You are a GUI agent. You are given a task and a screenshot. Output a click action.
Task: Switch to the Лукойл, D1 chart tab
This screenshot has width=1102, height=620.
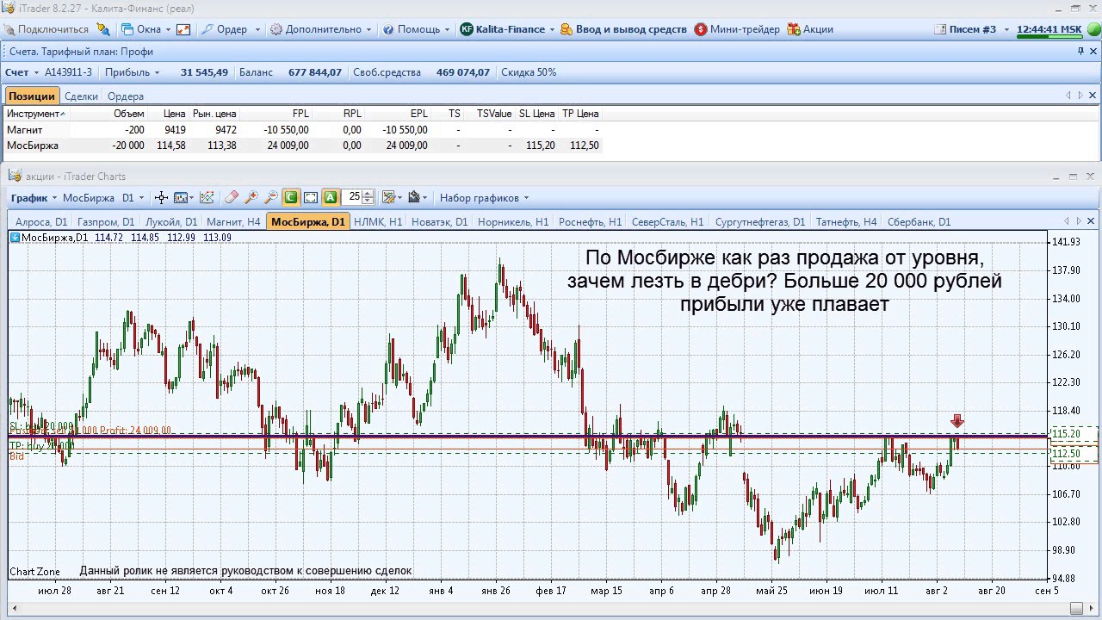171,222
